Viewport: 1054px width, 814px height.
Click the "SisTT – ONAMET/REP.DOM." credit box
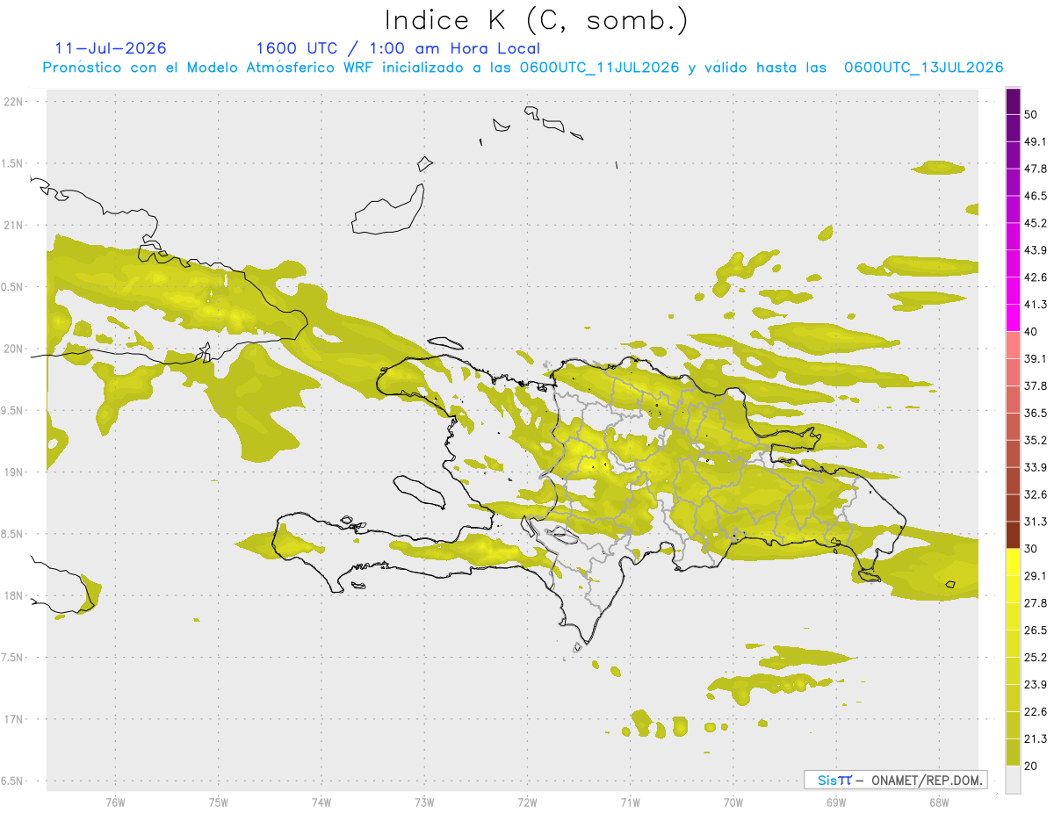click(x=895, y=780)
